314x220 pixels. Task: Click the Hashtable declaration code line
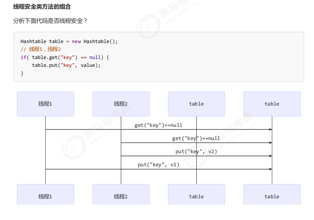69,41
